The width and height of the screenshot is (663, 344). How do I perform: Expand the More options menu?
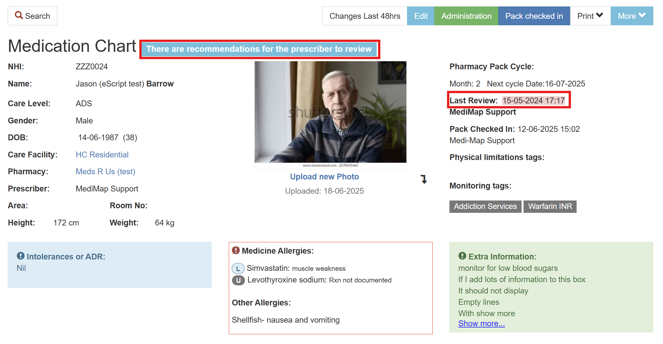[631, 16]
